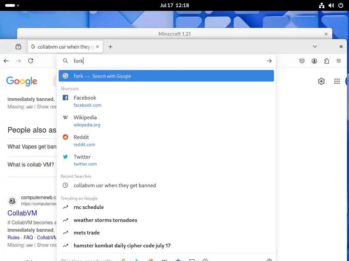Click the forward navigation arrow
The width and height of the screenshot is (349, 261).
click(18, 61)
